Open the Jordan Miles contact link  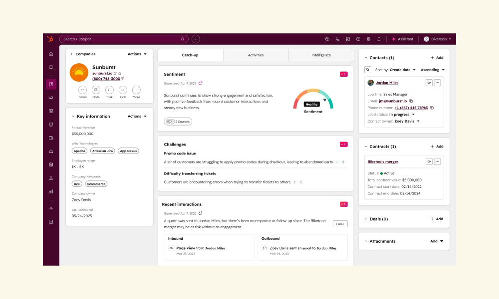(x=387, y=83)
